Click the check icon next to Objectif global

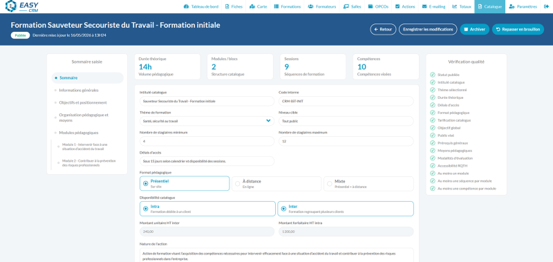[433, 128]
